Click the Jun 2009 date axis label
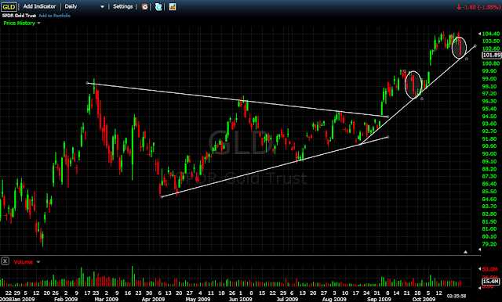This screenshot has width=502, height=302. pyautogui.click(x=241, y=299)
